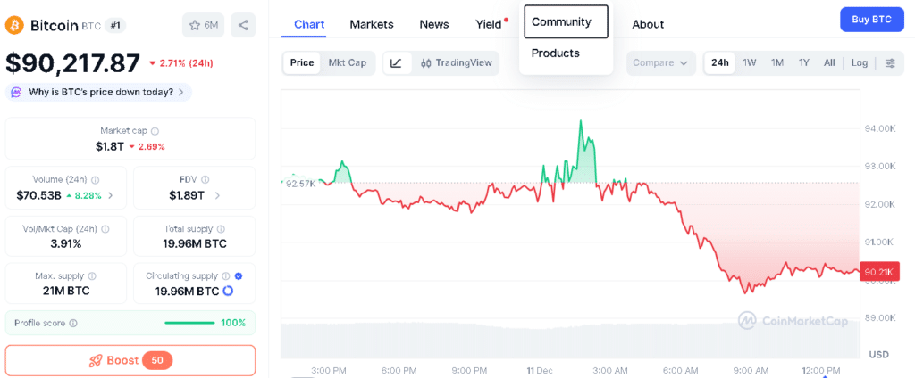This screenshot has width=915, height=378.
Task: Click the verified badge by Circulating supply
Action: 239,276
